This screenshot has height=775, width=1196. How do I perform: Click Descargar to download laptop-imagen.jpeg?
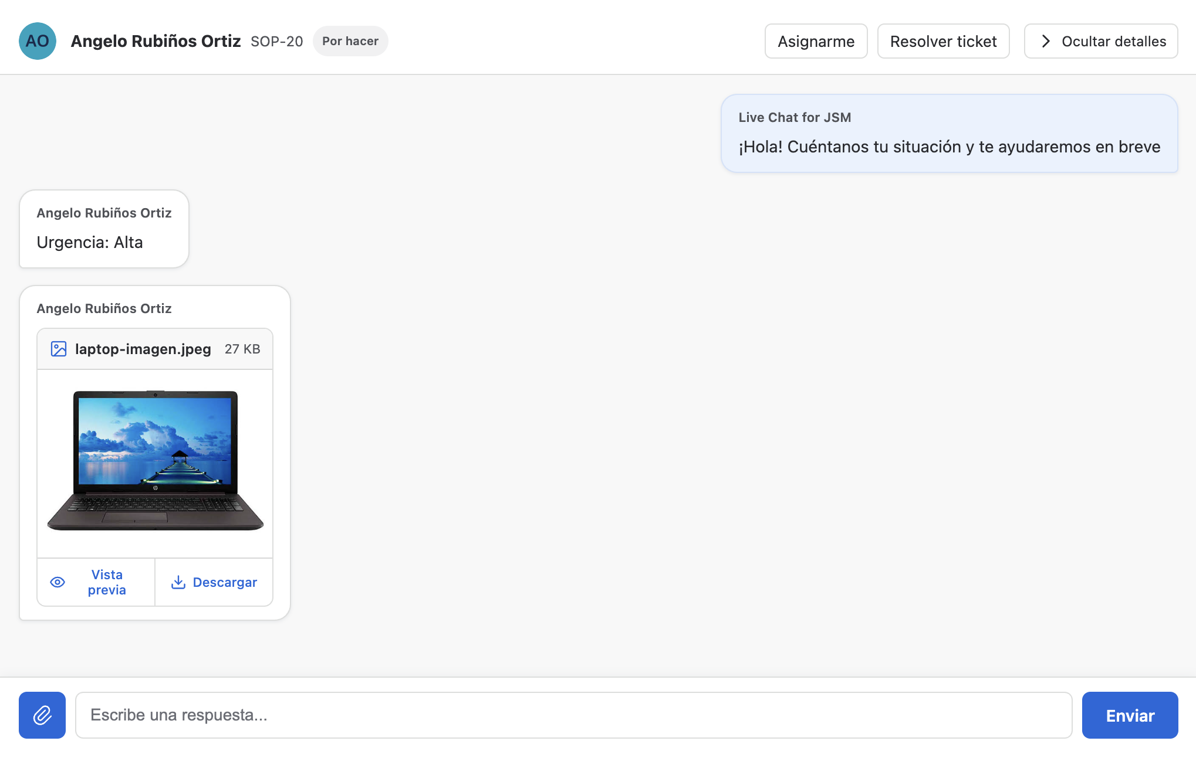214,582
